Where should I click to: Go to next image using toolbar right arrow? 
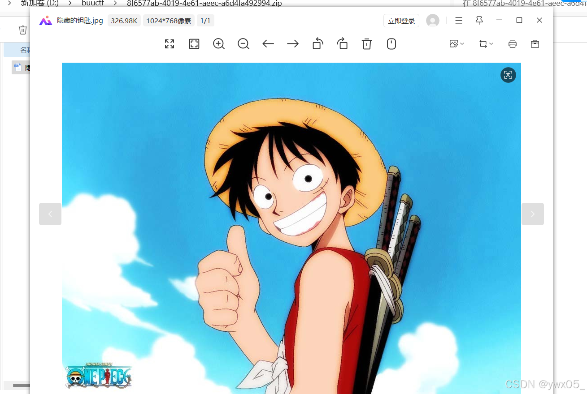coord(293,44)
